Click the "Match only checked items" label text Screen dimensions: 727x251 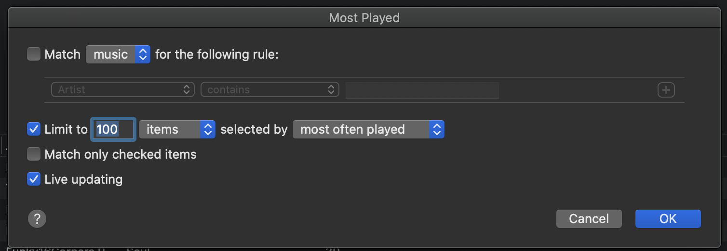[x=121, y=154]
